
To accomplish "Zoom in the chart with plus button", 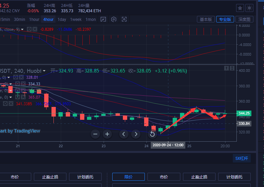I will coord(107,134).
